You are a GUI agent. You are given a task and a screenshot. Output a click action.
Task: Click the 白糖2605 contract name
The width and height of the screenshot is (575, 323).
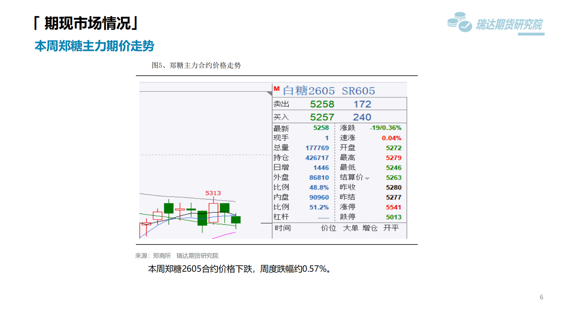pyautogui.click(x=309, y=91)
